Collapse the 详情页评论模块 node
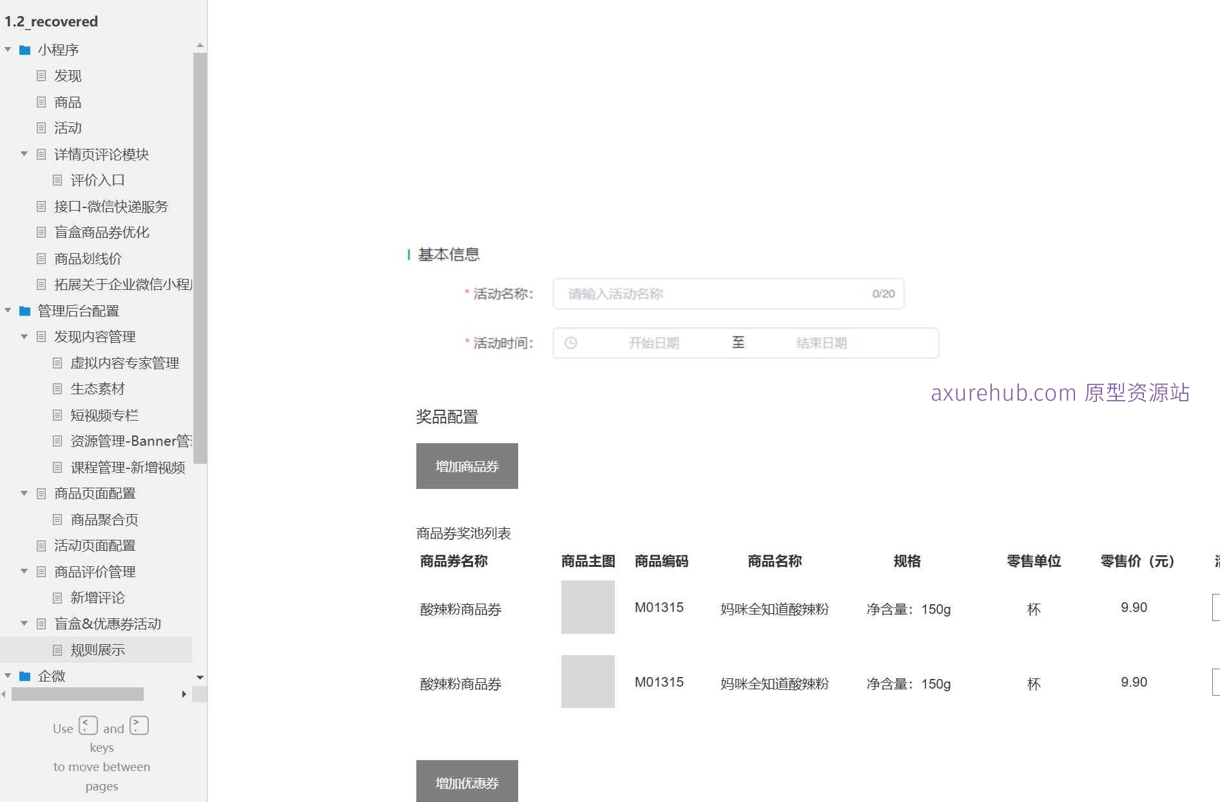This screenshot has width=1220, height=802. pos(24,154)
